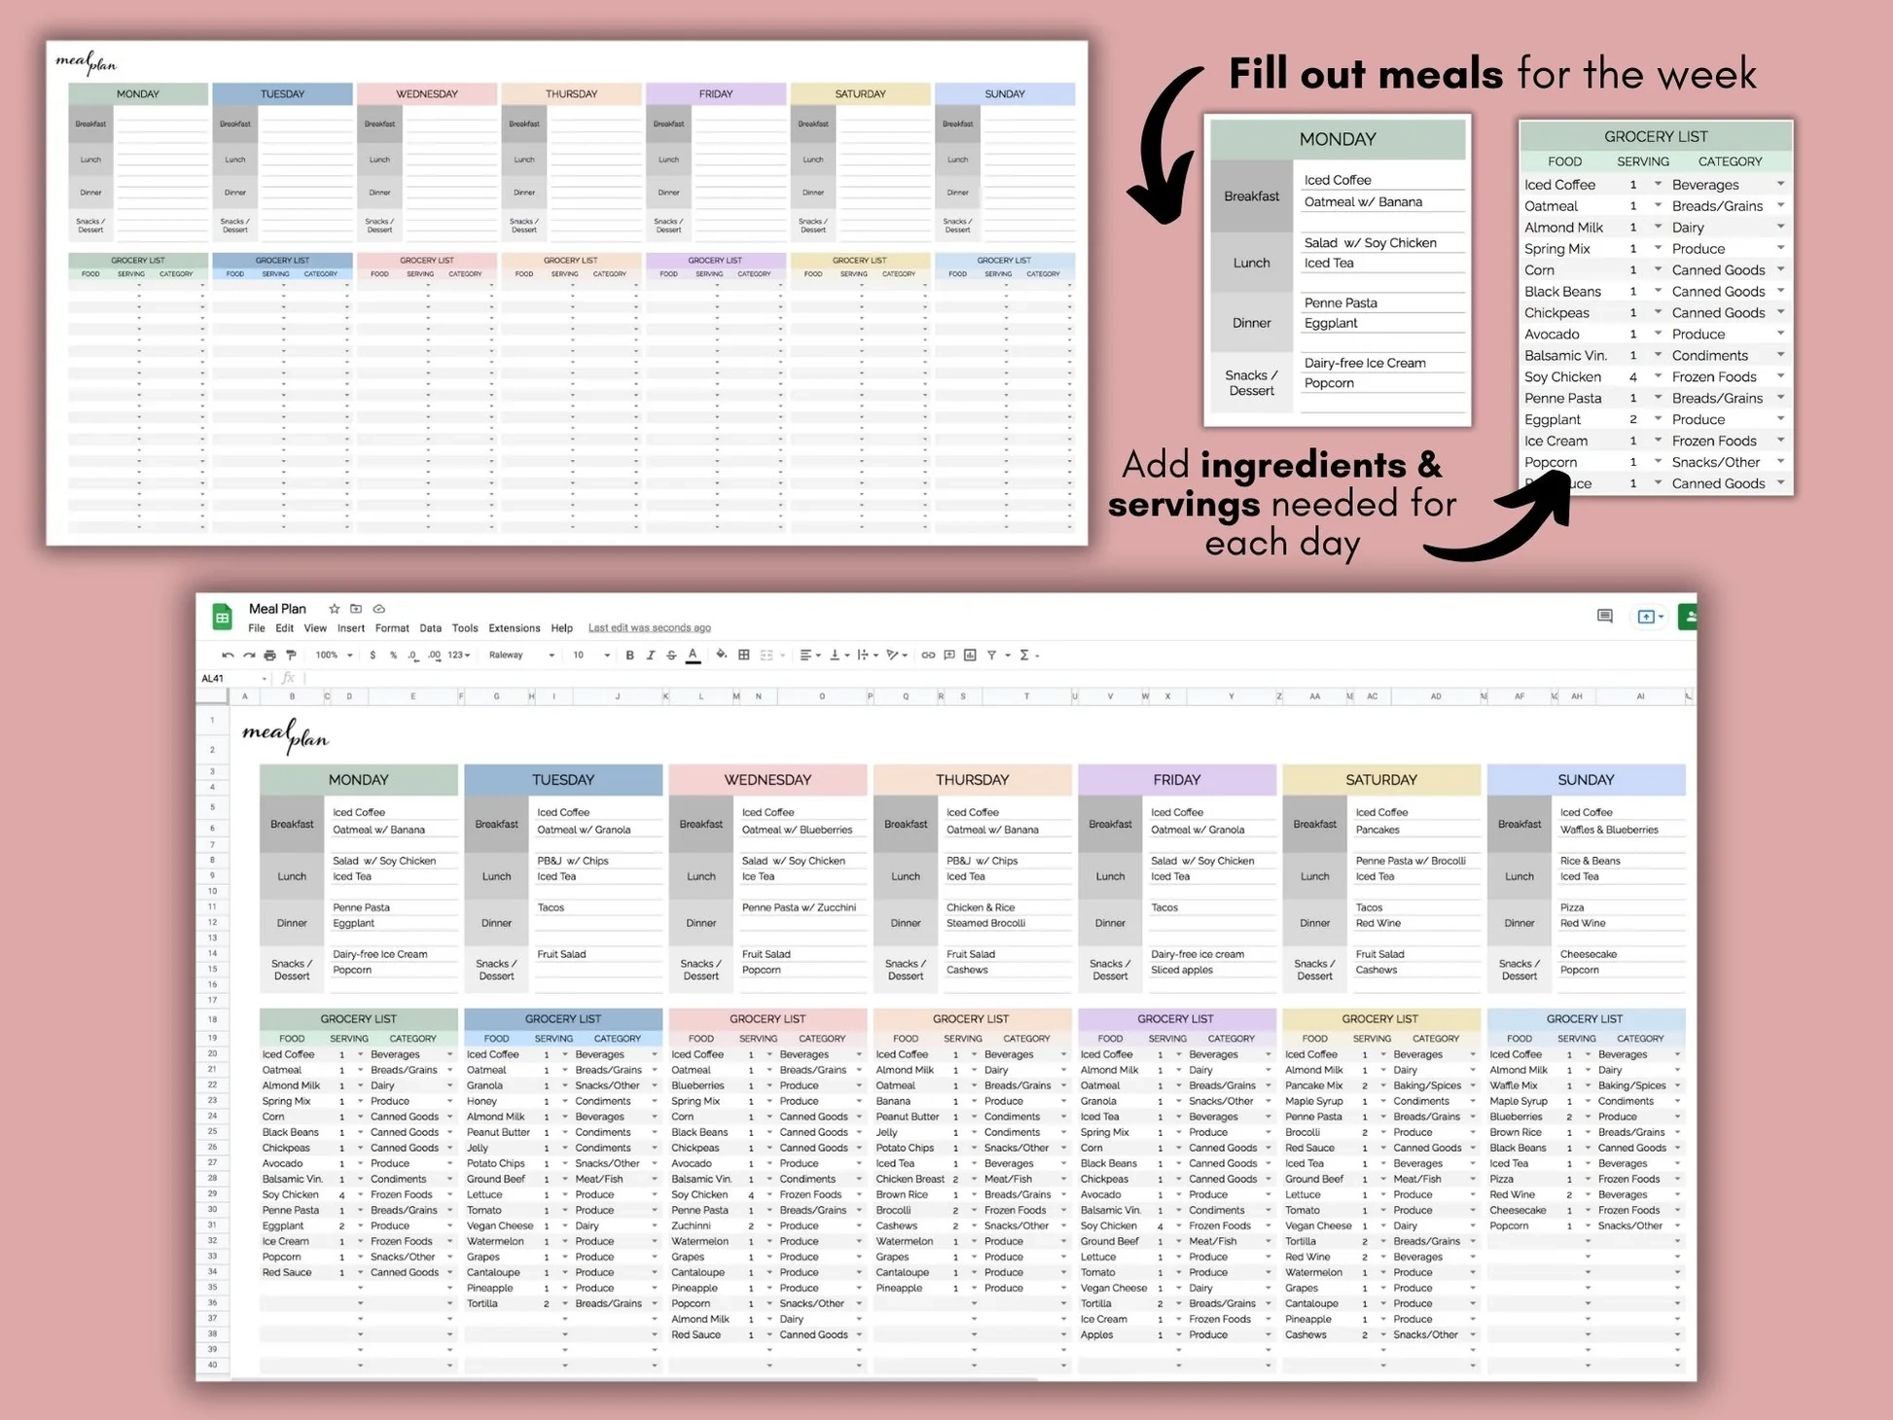Open the text color picker
The height and width of the screenshot is (1420, 1893).
(693, 656)
